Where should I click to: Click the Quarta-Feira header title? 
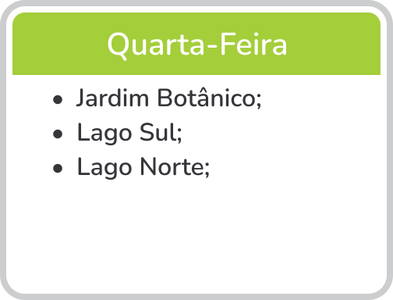click(197, 45)
